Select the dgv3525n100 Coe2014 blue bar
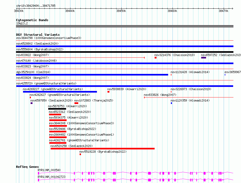 tap(92, 75)
